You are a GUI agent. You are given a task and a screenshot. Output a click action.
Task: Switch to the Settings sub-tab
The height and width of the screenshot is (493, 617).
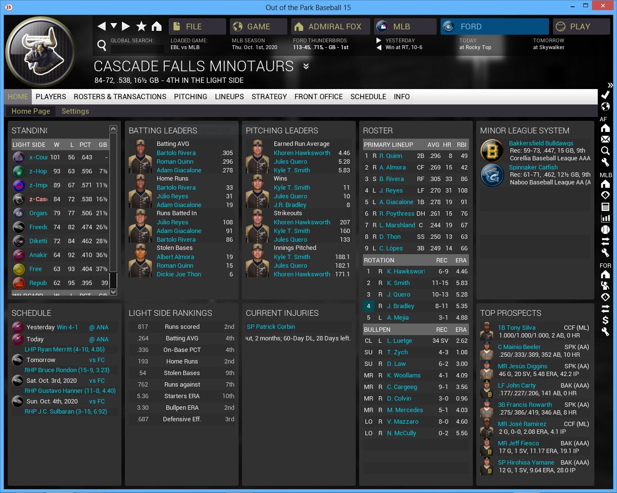[x=75, y=111]
